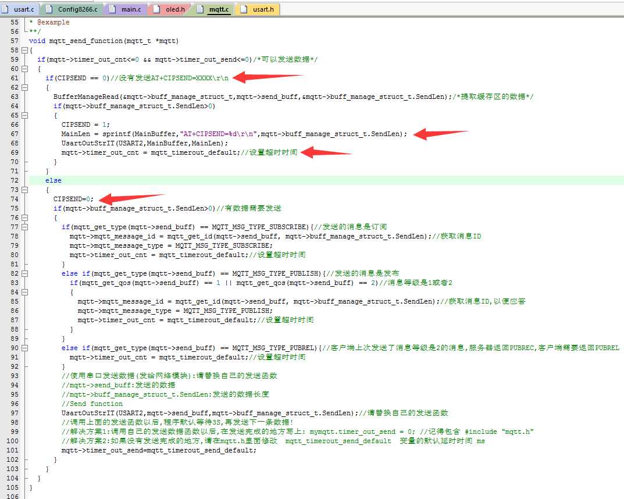Screen dimensions: 624x499
Task: Switch to the main.c tab
Action: coord(126,9)
